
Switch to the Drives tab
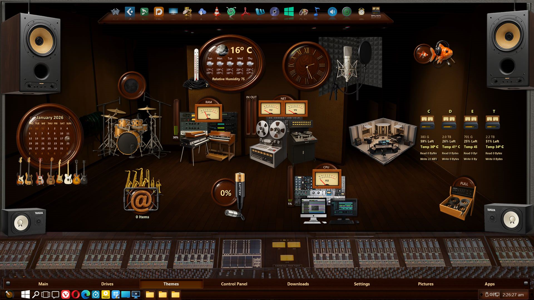click(x=107, y=284)
